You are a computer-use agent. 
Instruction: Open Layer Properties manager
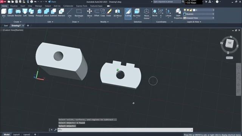[178, 14]
